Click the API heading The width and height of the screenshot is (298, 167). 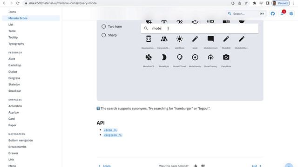101,123
